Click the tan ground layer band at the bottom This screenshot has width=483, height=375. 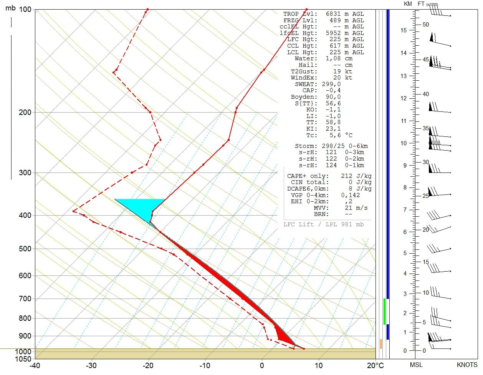(x=205, y=354)
